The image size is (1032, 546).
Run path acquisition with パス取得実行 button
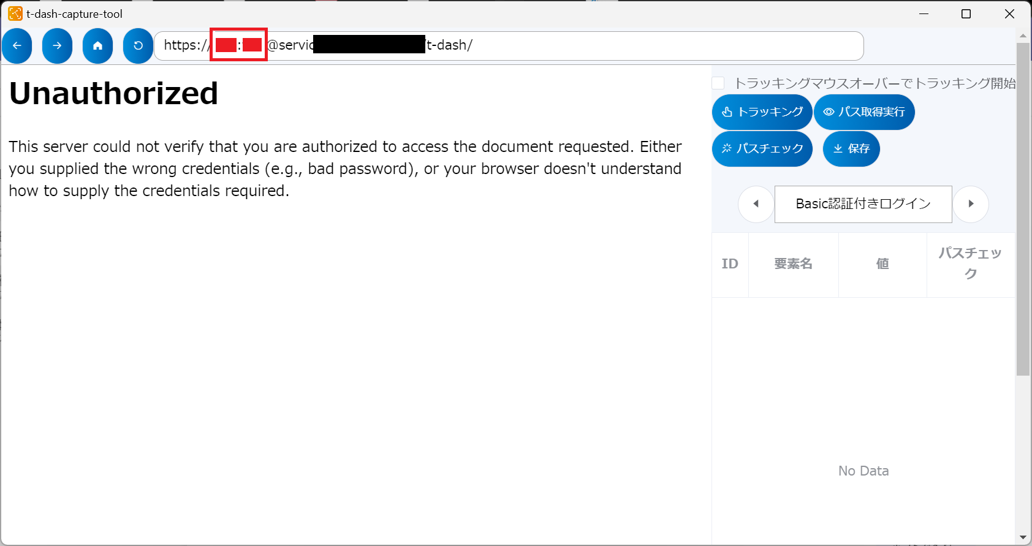coord(864,112)
